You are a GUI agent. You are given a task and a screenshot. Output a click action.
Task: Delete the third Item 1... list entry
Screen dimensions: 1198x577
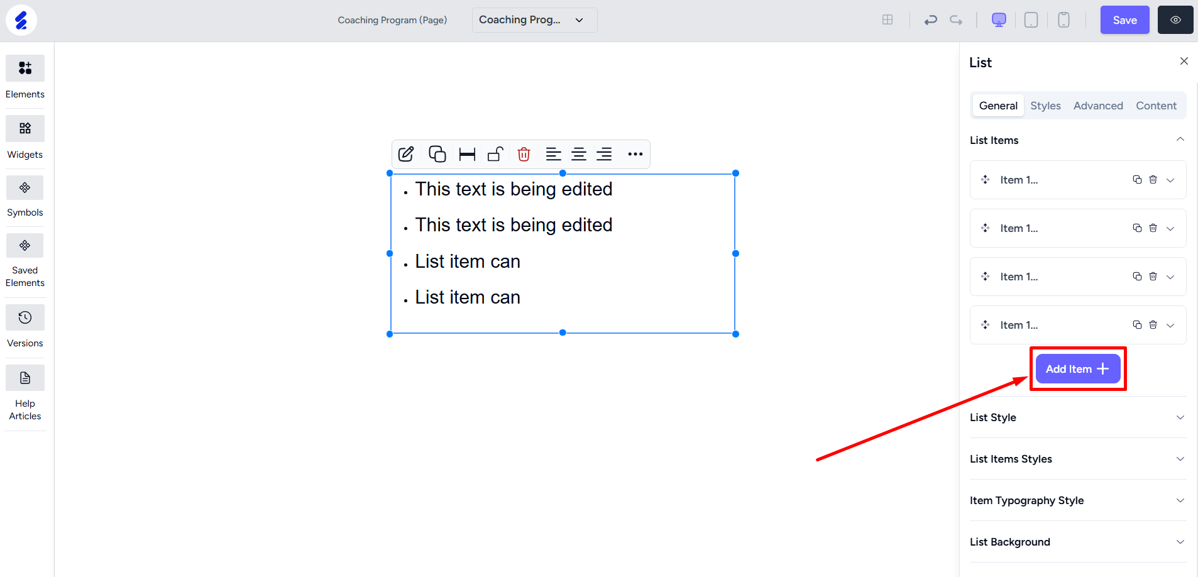(1153, 277)
